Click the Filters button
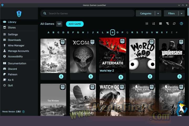 pyautogui.click(x=171, y=13)
